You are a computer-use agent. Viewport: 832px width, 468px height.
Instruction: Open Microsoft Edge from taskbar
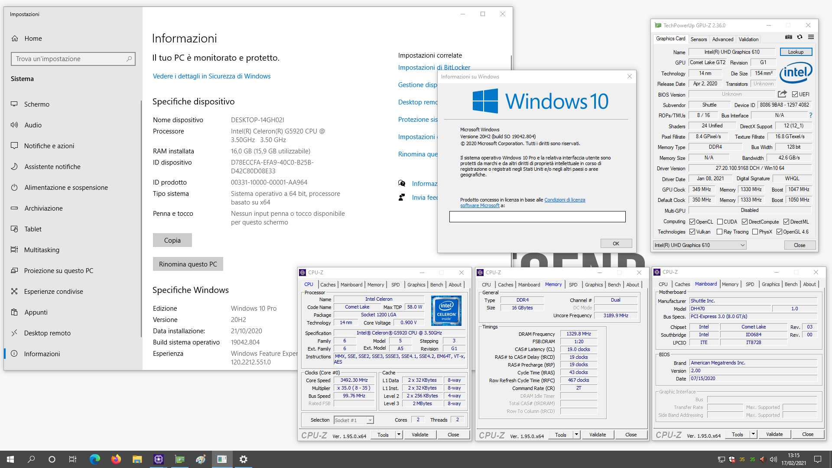pos(94,459)
